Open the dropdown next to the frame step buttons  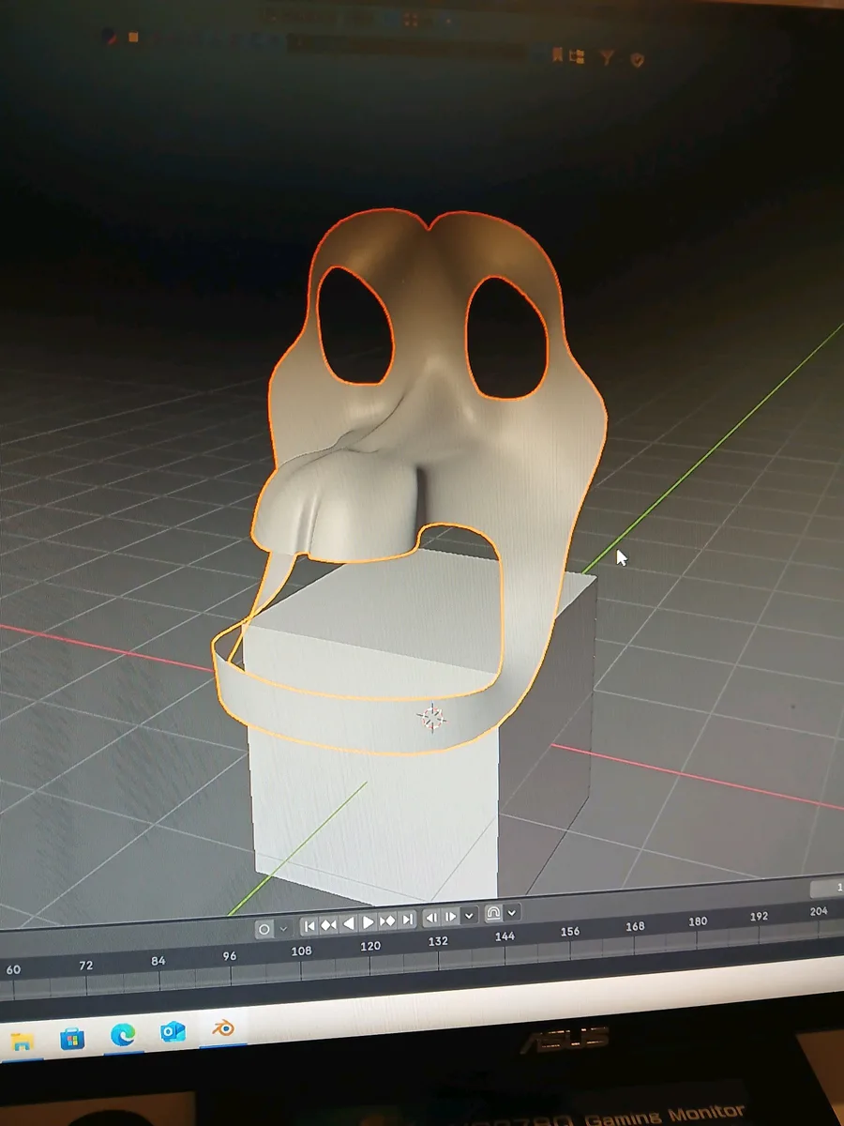pyautogui.click(x=470, y=916)
